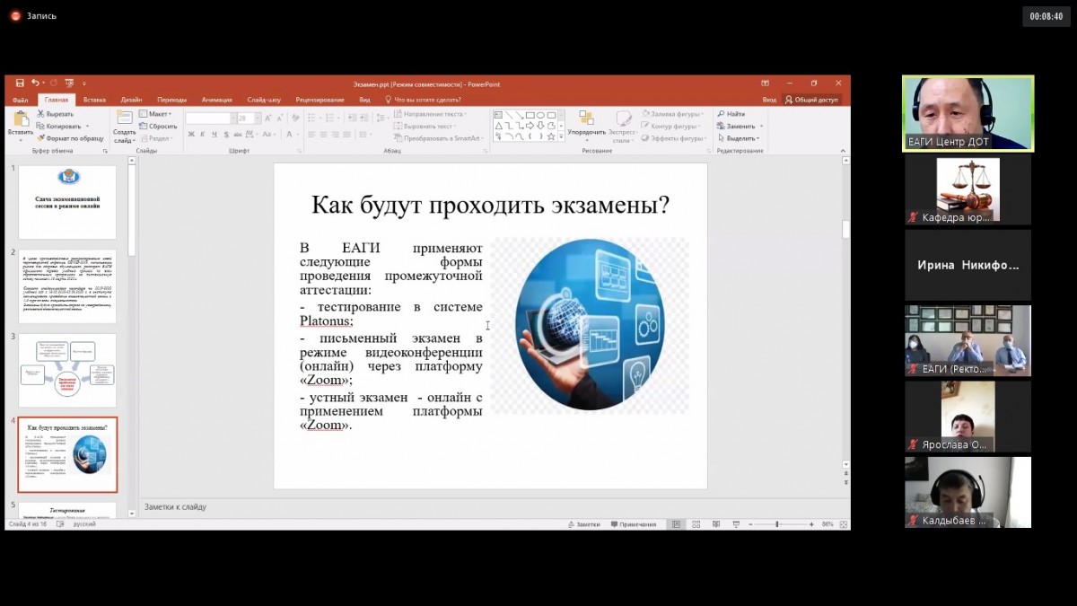
Task: Switch to slide sorter view icon
Action: pos(696,524)
